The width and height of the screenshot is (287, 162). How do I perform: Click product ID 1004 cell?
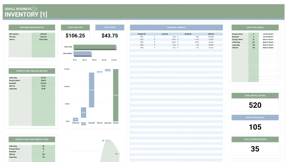tap(142, 45)
